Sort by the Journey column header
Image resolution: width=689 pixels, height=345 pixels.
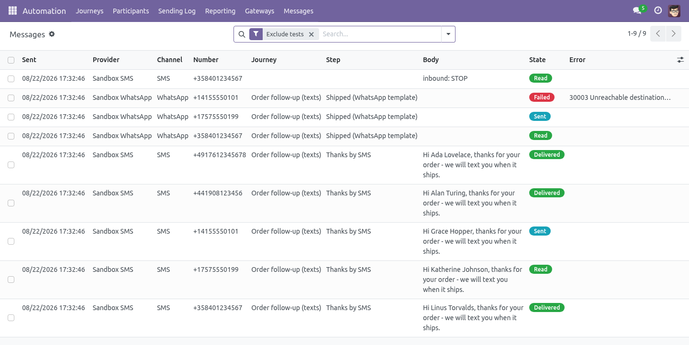[x=264, y=60]
